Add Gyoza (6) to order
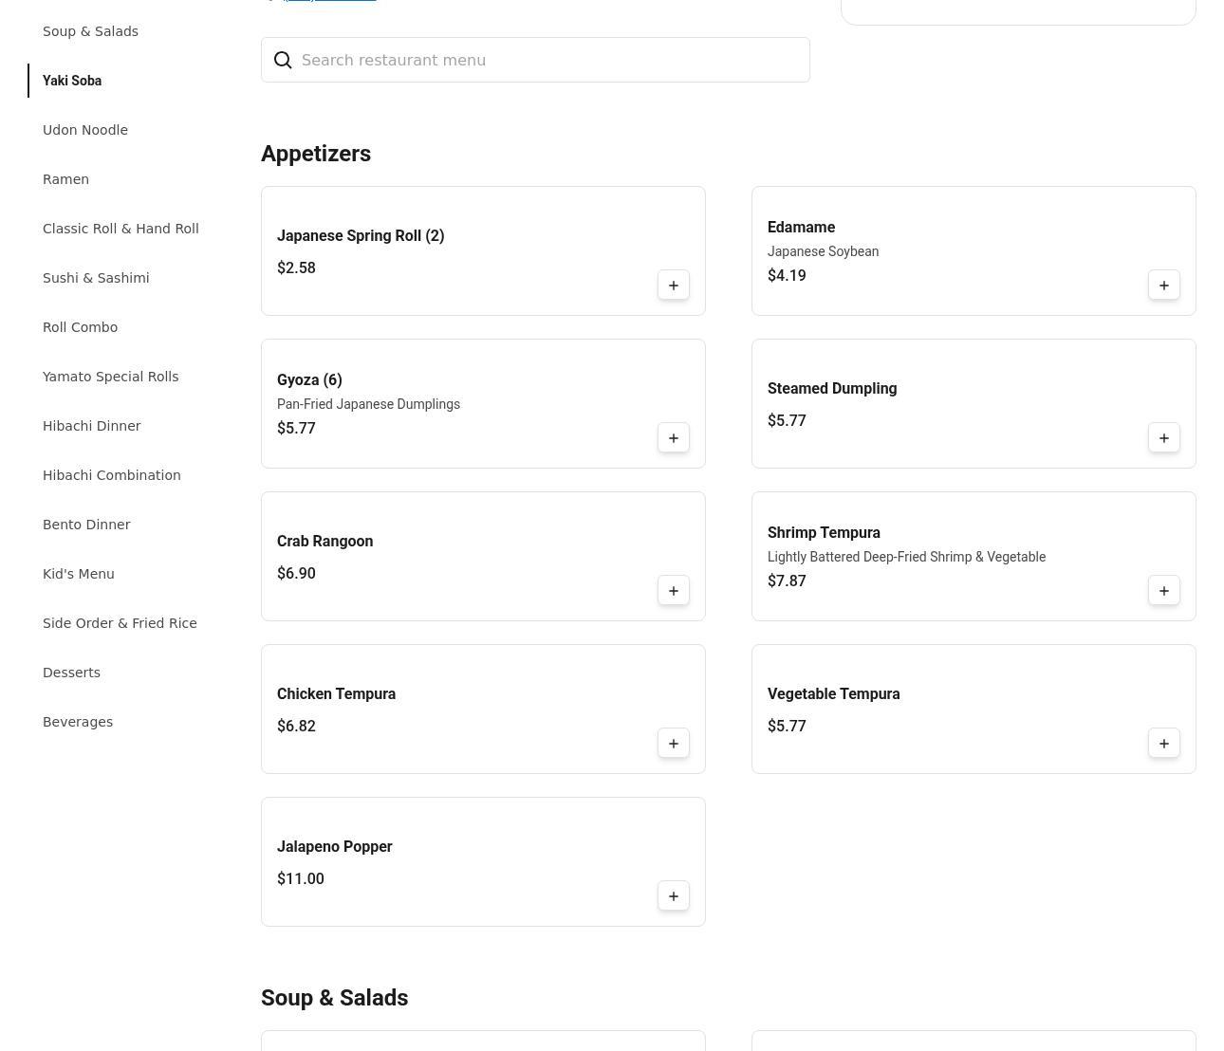Image resolution: width=1224 pixels, height=1051 pixels. coord(673,438)
